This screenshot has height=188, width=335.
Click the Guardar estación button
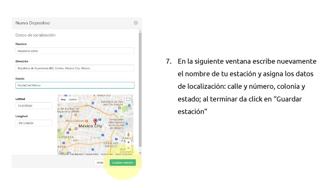123,163
